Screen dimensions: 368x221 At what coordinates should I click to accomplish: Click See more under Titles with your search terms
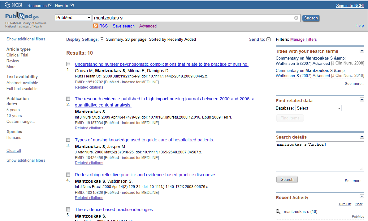354,84
